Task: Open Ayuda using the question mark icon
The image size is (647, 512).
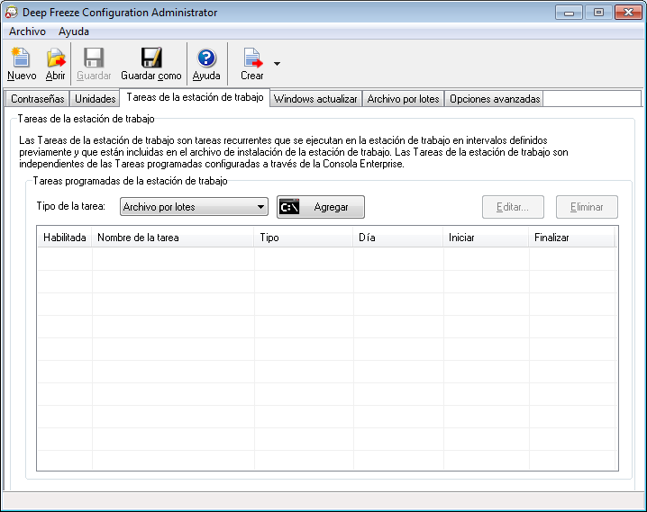Action: pos(206,59)
